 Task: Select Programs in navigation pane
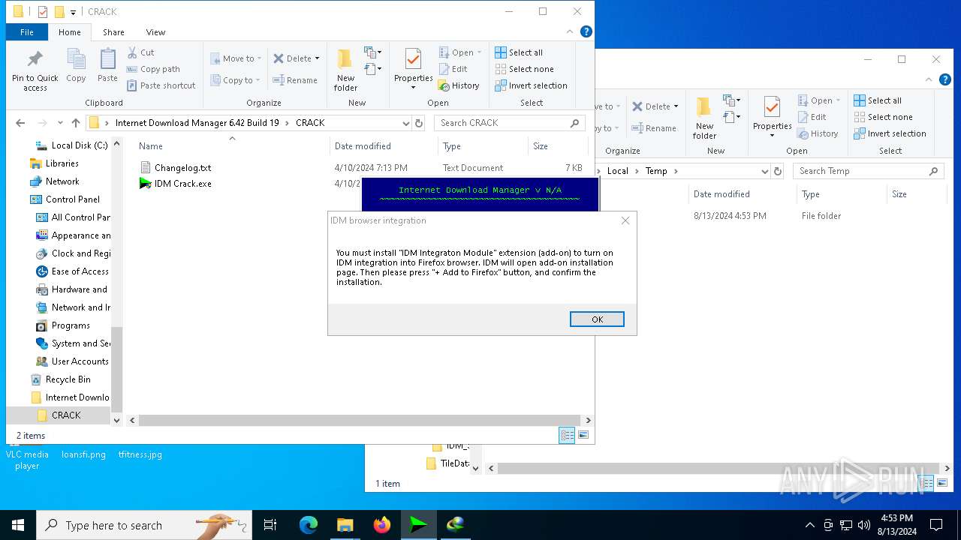pos(63,325)
